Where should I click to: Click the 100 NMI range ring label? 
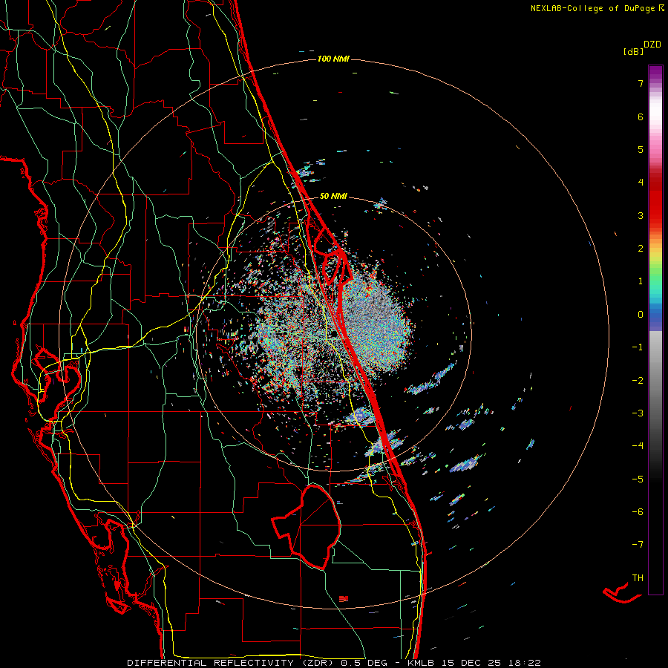(x=333, y=59)
